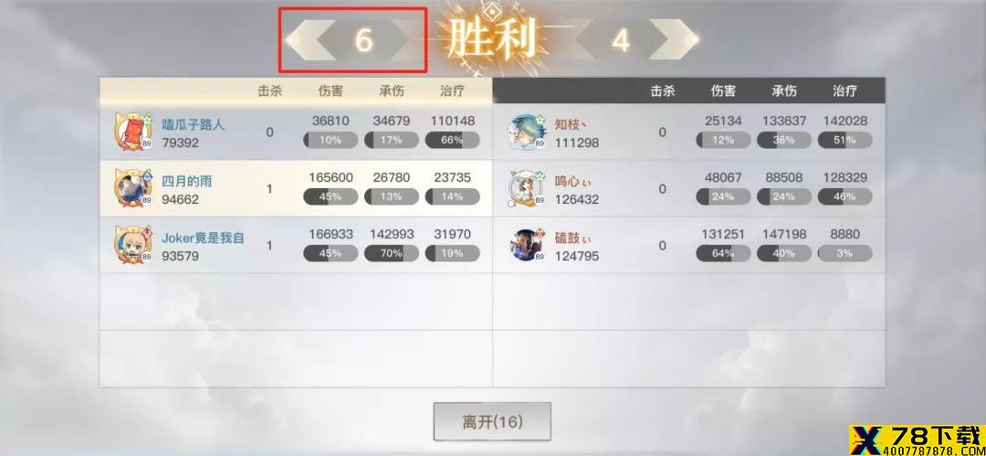986x456 pixels.
Task: Click the 胜利 victory banner
Action: click(x=492, y=37)
